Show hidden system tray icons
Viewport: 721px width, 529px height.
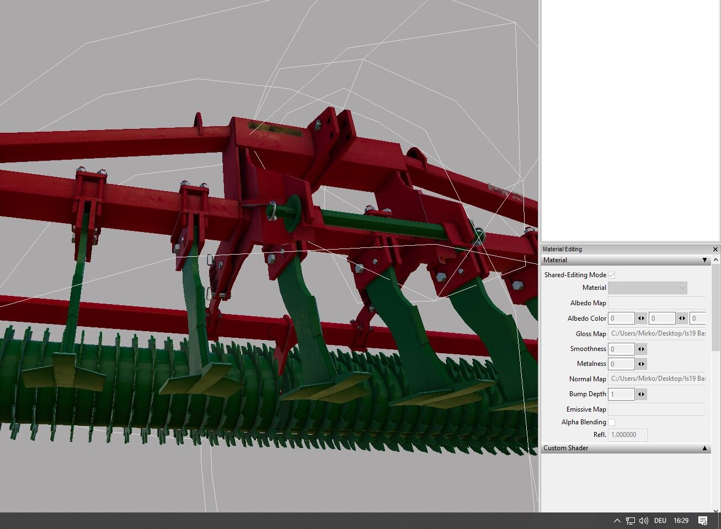[x=617, y=521]
